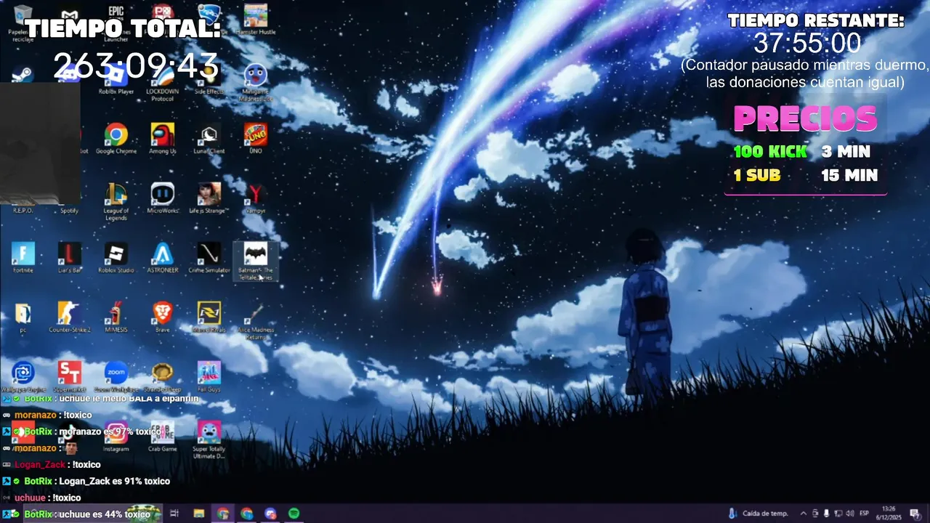Viewport: 930px width, 523px height.
Task: Select the Among Us desktop icon
Action: pyautogui.click(x=162, y=138)
